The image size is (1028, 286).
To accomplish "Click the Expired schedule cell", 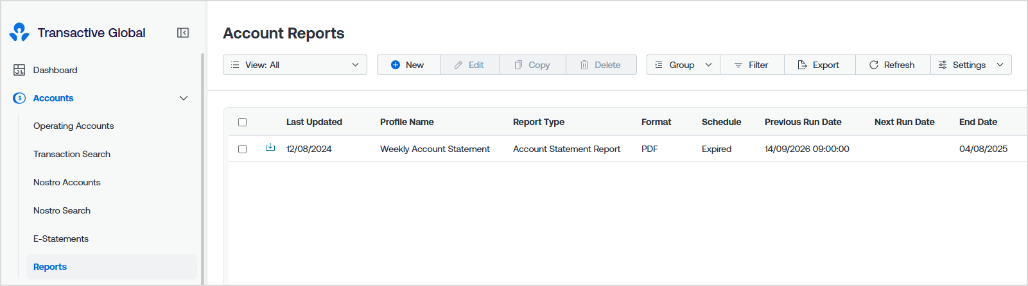I will pos(717,149).
